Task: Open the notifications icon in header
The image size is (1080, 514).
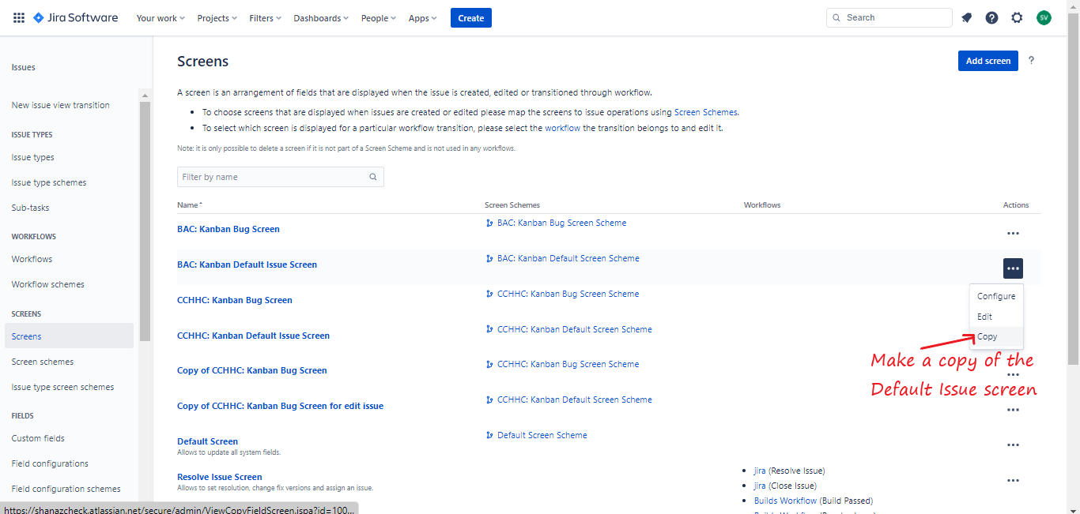Action: tap(966, 18)
